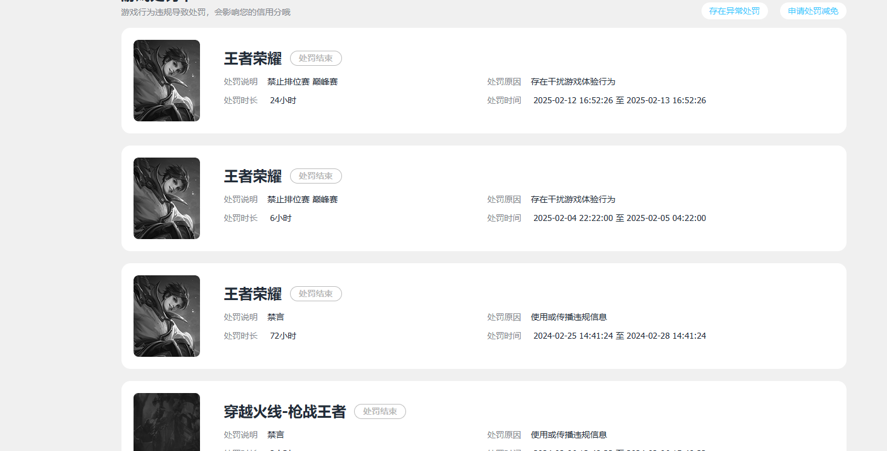Screen dimensions: 887x451
Task: Click 处罚结束 badge in the 6小时 card
Action: (x=316, y=176)
